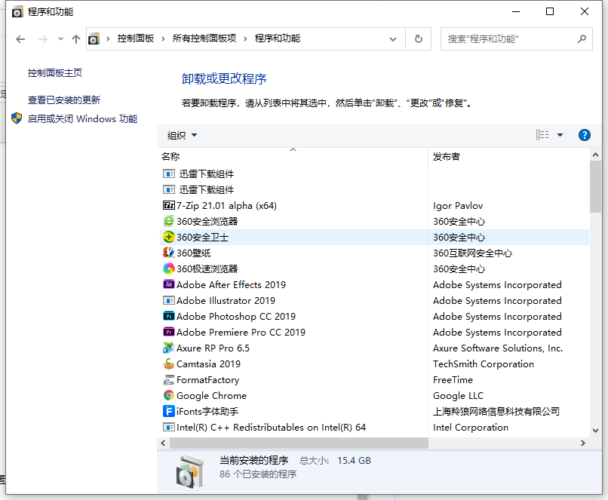The width and height of the screenshot is (608, 500).
Task: Navigate to 控制面板 breadcrumb
Action: 136,38
